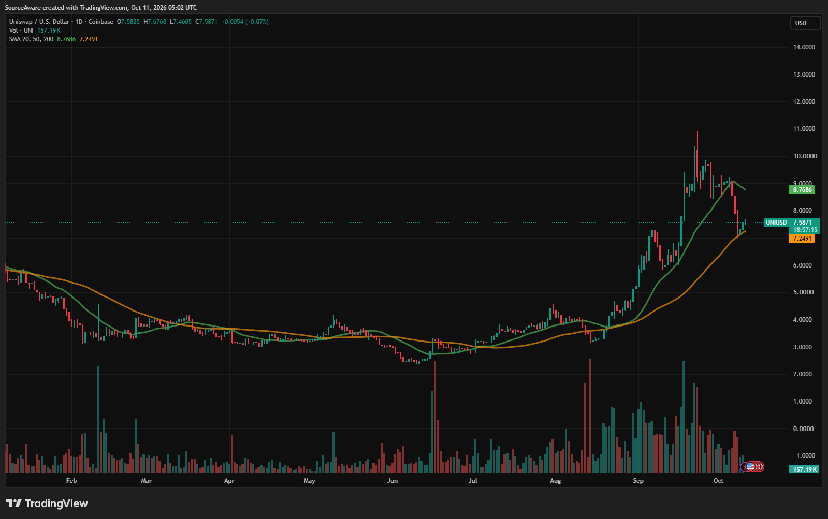Click the UNIUSD price line label
This screenshot has width=828, height=519.
(x=776, y=223)
